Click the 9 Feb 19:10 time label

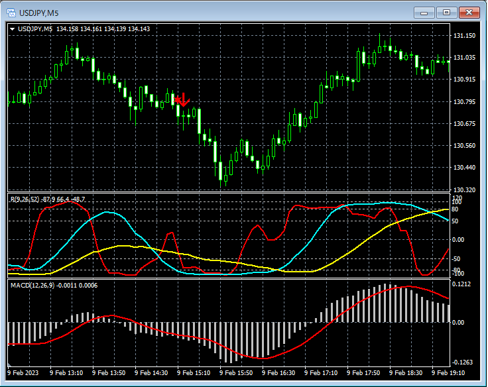click(448, 374)
